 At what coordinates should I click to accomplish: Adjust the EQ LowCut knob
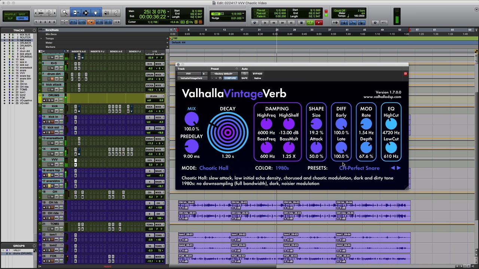[391, 148]
